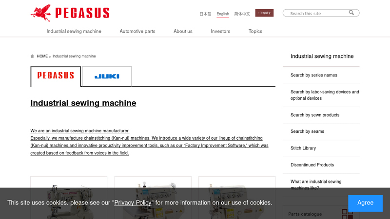
Task: Open Privacy Policy from cookie banner
Action: 133,202
